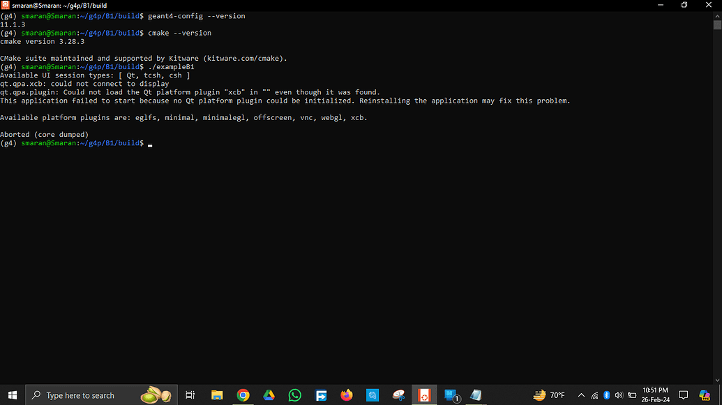Open Microsoft Word showing one notification

[450, 395]
